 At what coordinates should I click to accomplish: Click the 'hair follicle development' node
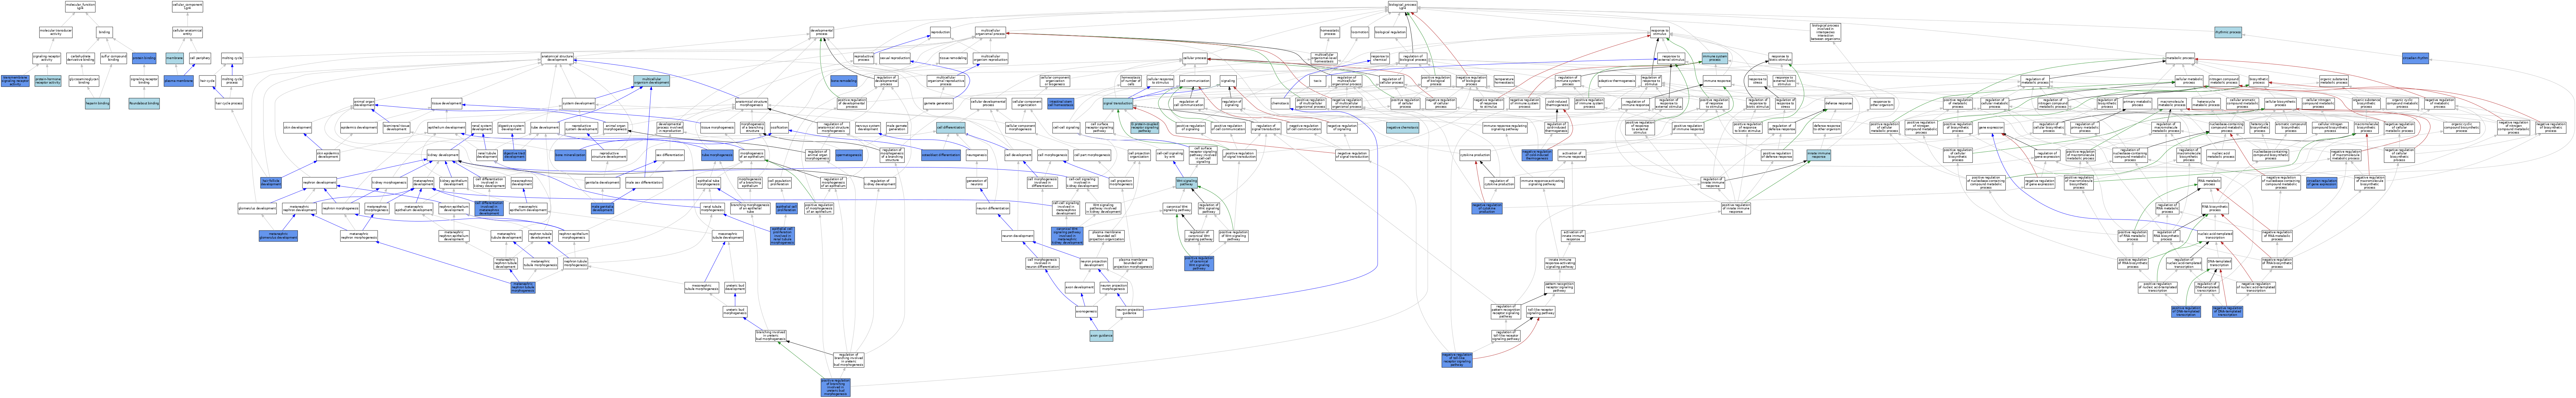[x=271, y=183]
